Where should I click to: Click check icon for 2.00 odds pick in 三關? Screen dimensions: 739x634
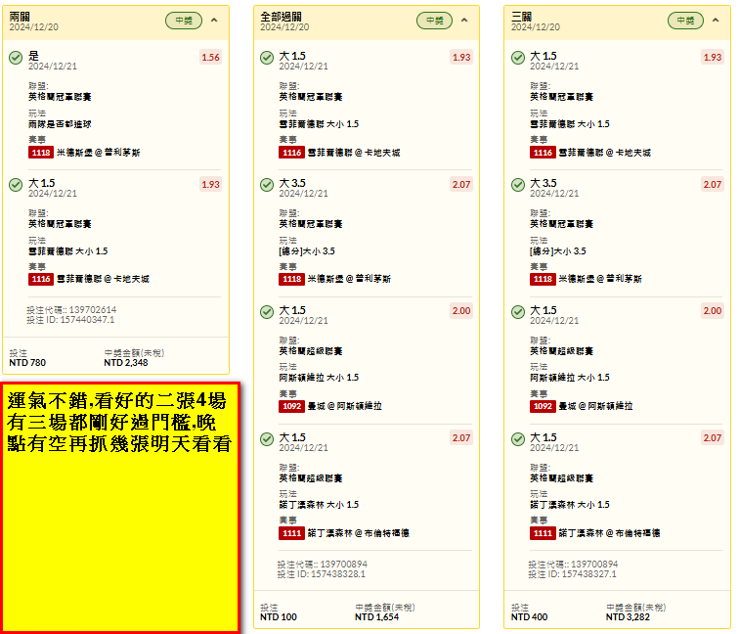518,312
